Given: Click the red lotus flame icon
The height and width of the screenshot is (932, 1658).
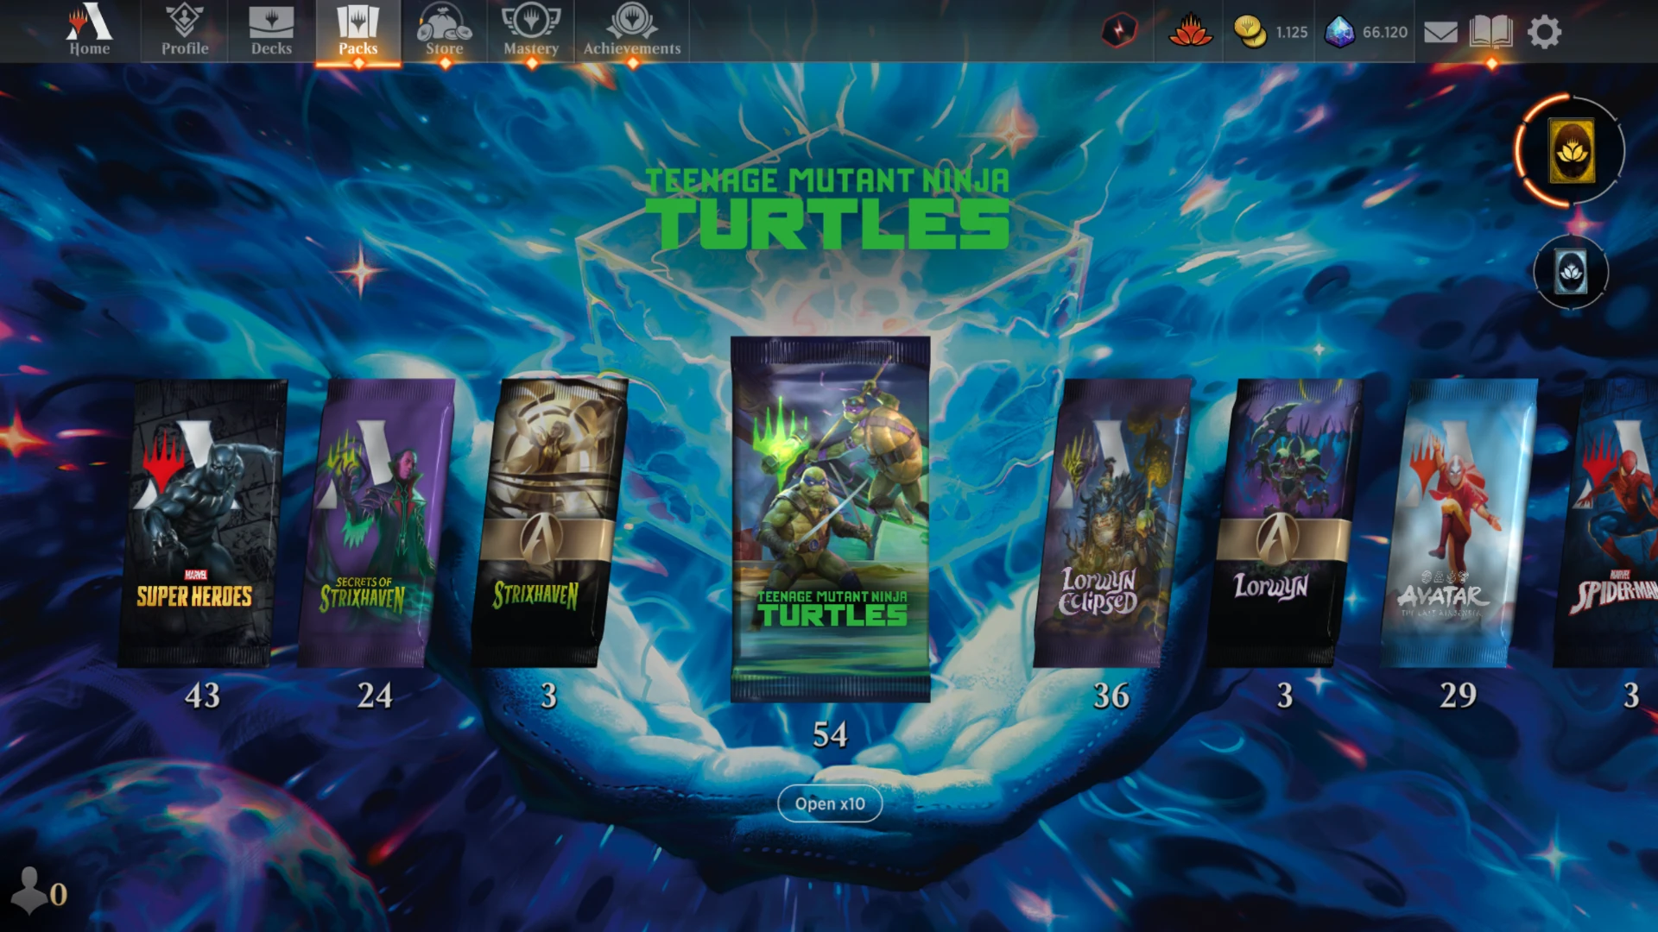Looking at the screenshot, I should (1191, 31).
